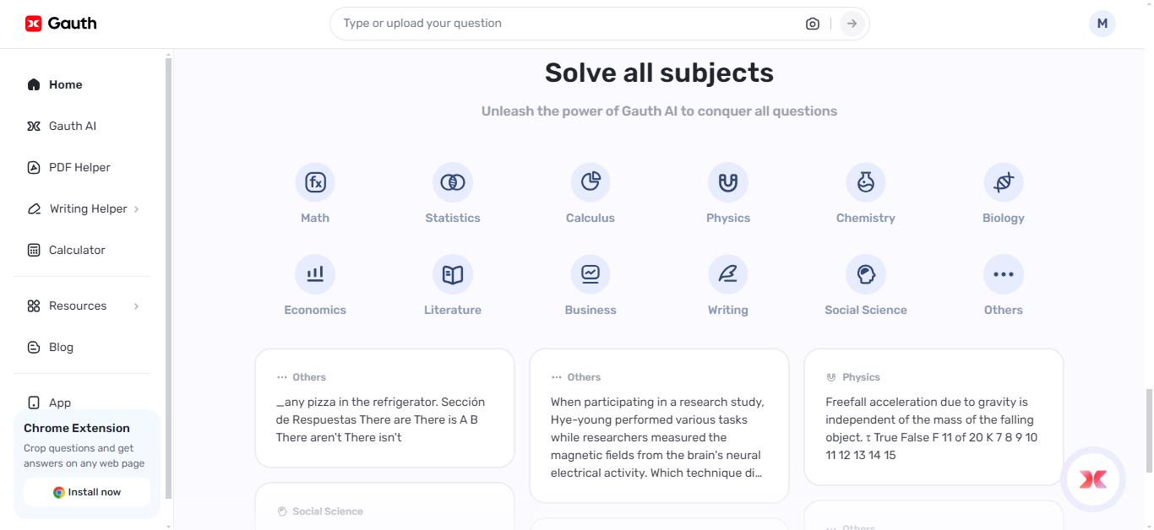This screenshot has height=530, width=1154.
Task: Select the Calculus subject icon
Action: 590,181
